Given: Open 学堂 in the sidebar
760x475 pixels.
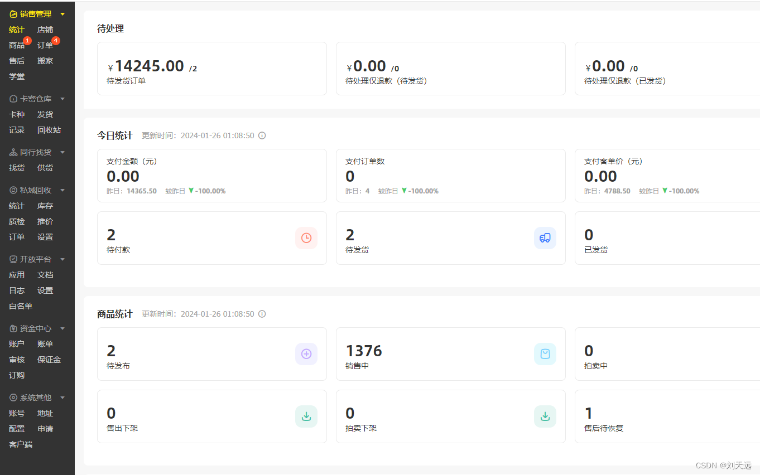Looking at the screenshot, I should click(17, 76).
